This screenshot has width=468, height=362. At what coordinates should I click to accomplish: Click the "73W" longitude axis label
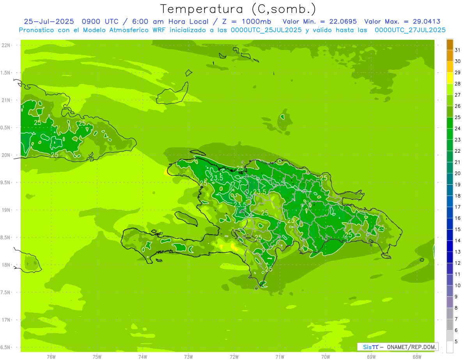tap(188, 357)
